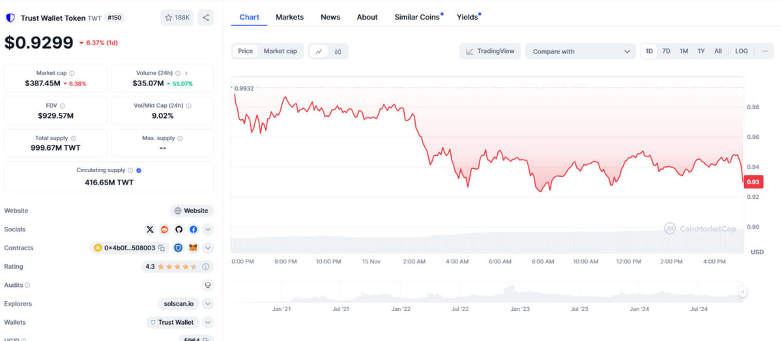
Task: Open the Reddit social link
Action: point(165,230)
